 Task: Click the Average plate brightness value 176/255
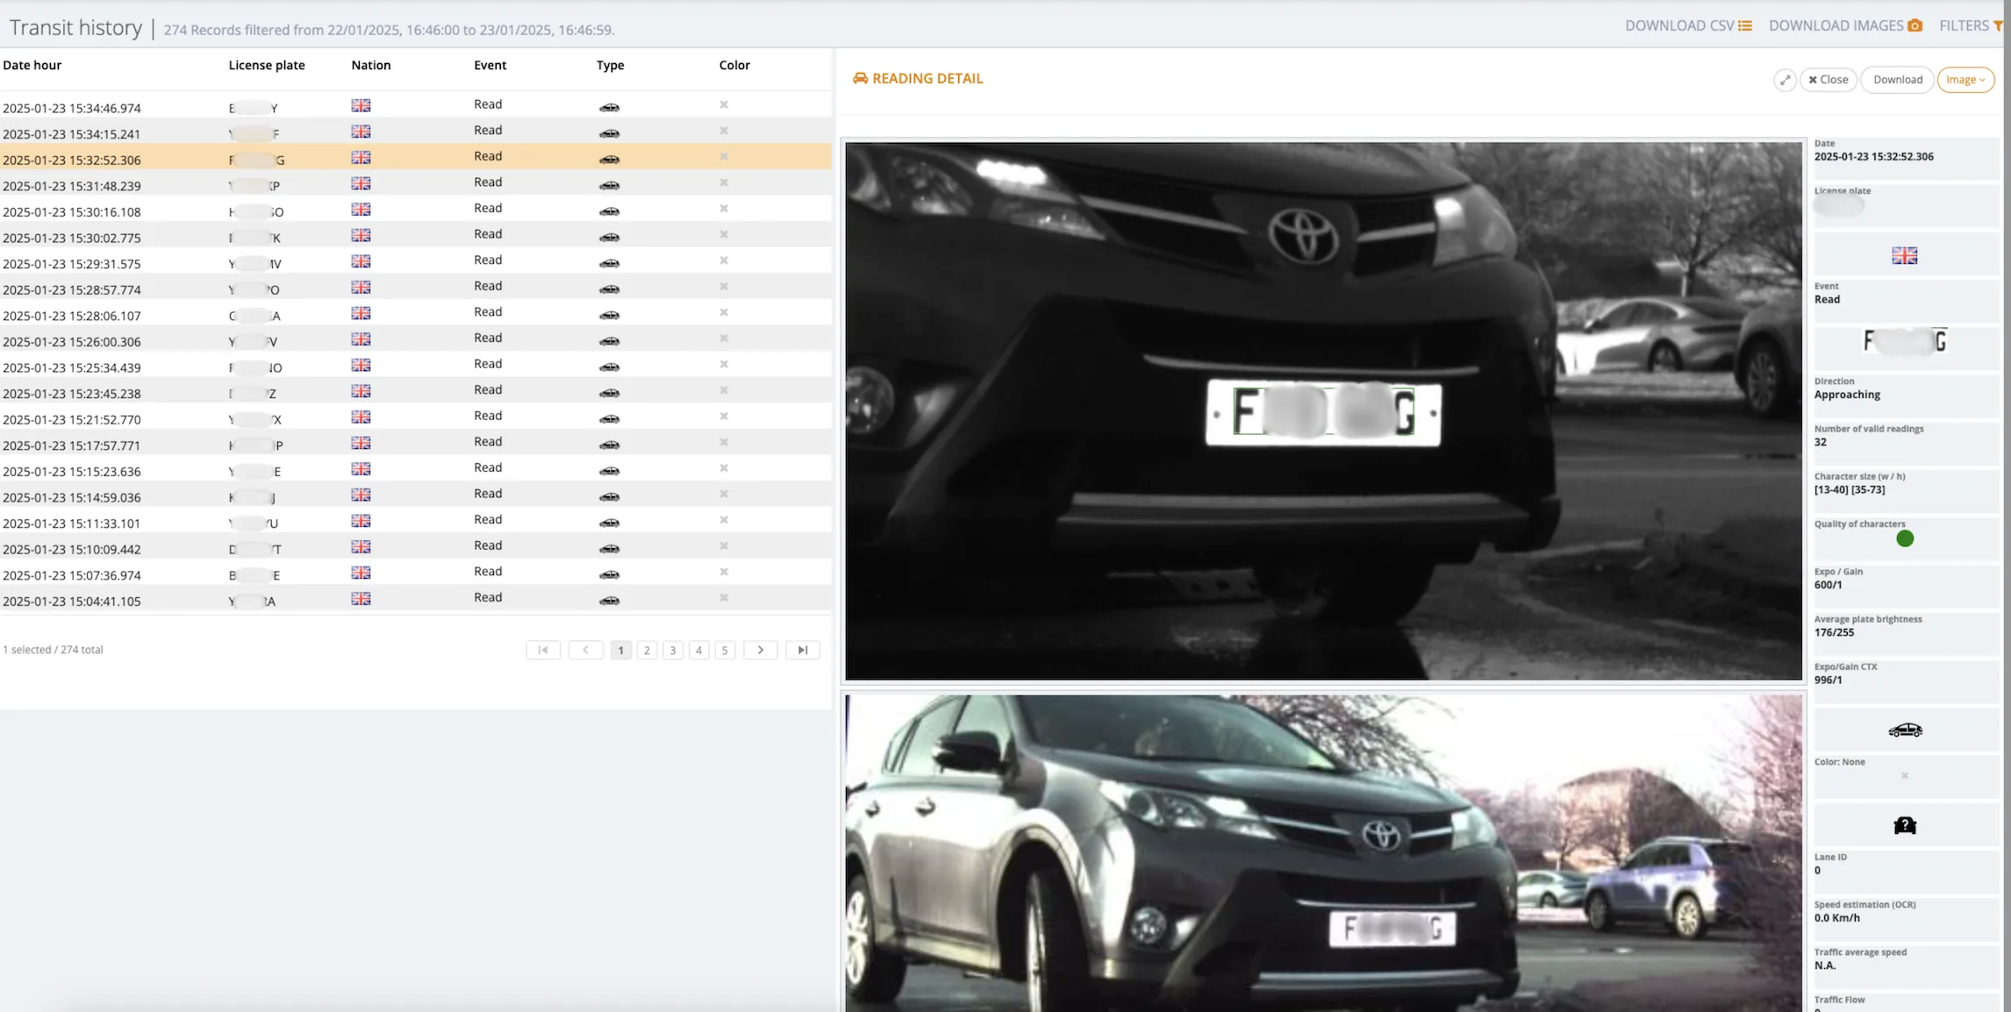click(x=1834, y=632)
